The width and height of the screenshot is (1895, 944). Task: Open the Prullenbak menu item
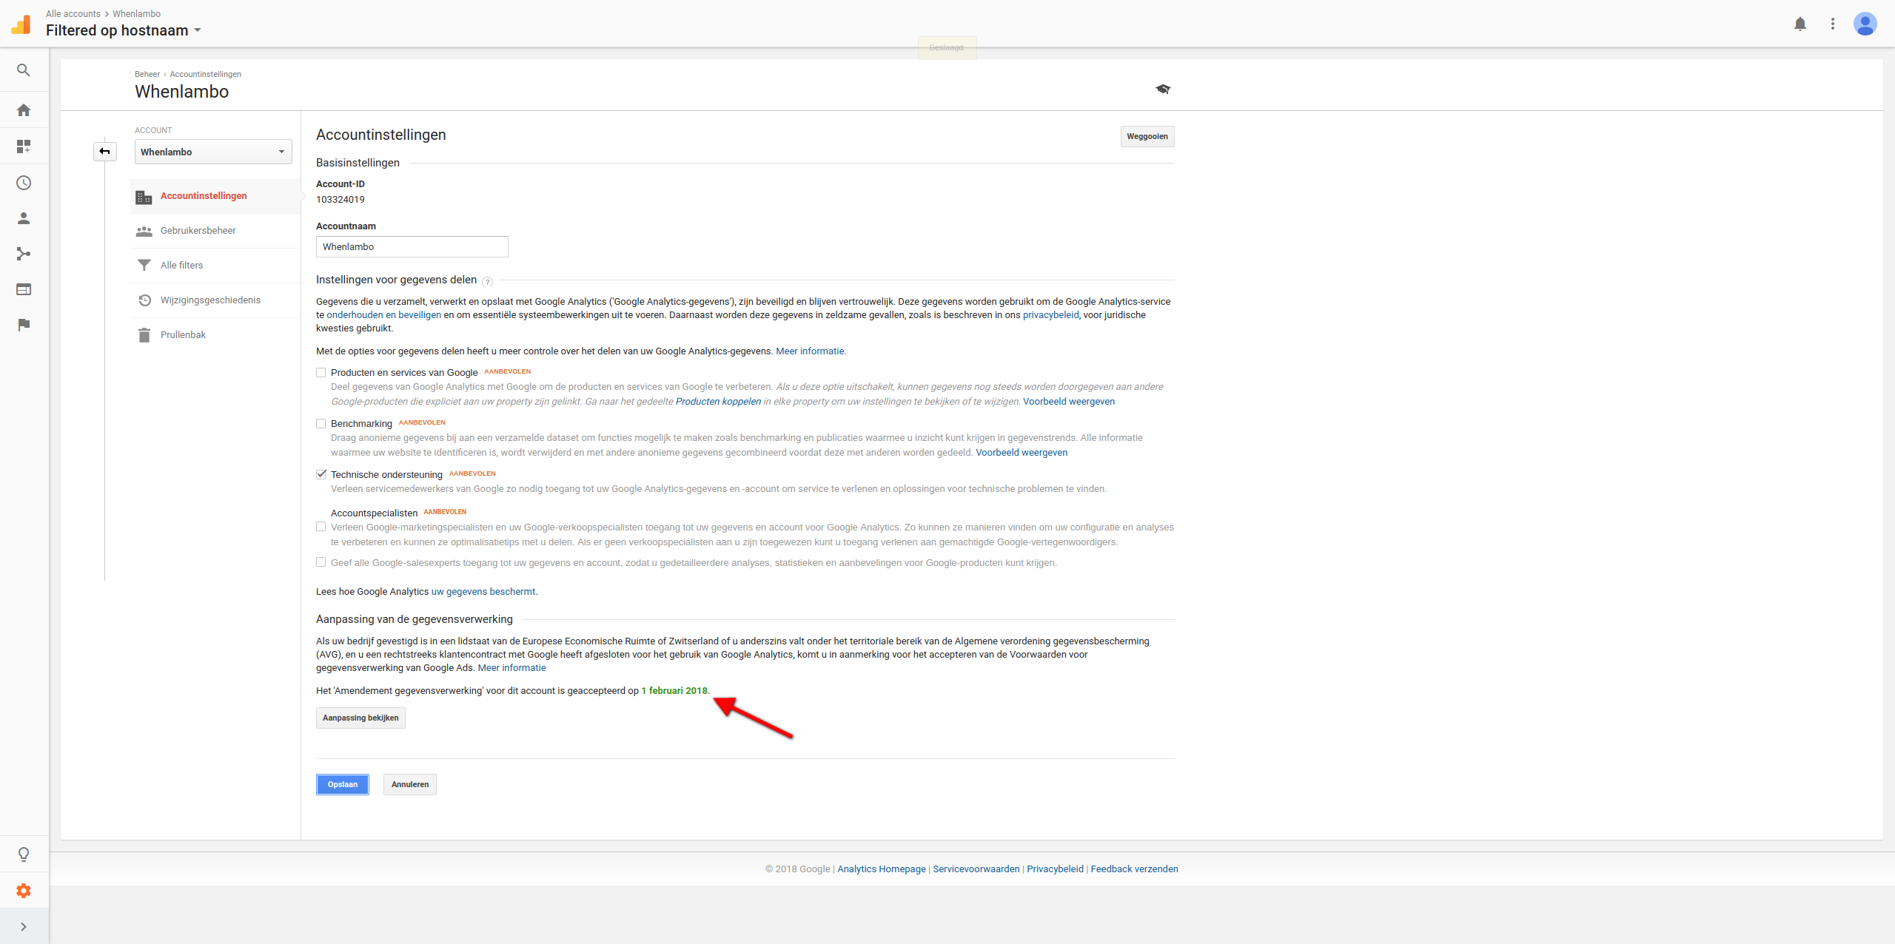click(215, 335)
